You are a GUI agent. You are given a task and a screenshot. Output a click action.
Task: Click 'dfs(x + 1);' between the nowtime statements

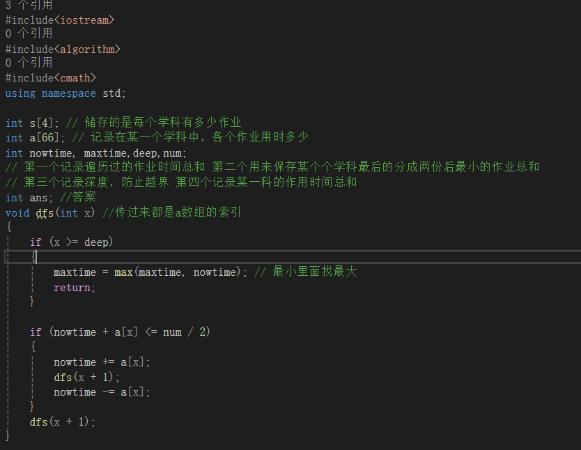[x=86, y=377]
